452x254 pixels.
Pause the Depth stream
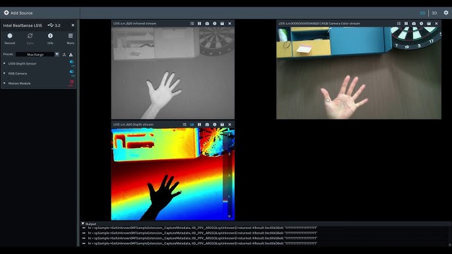[200, 124]
